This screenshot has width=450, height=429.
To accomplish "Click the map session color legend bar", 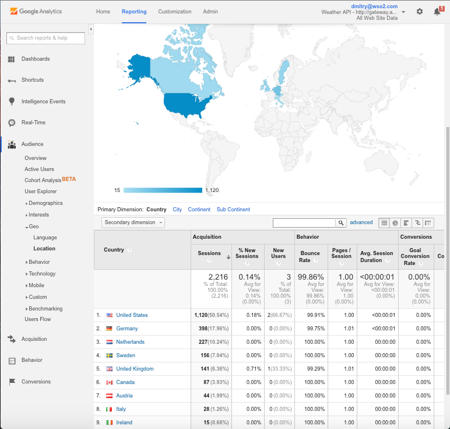I will (x=163, y=190).
